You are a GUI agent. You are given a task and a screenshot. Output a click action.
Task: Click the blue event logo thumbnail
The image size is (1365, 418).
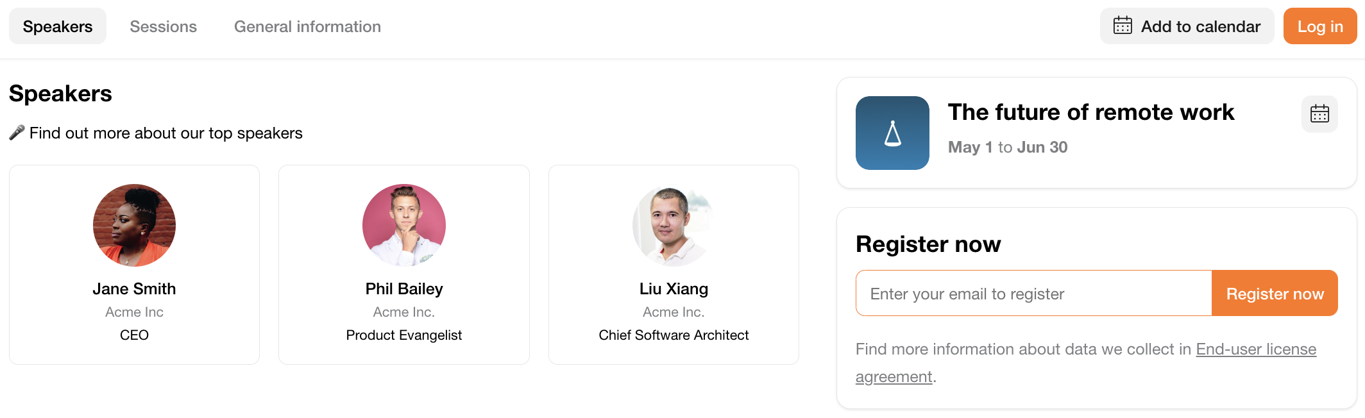coord(892,133)
